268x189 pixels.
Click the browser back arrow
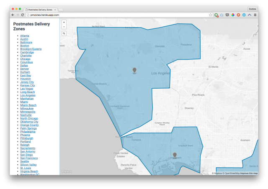click(13, 15)
